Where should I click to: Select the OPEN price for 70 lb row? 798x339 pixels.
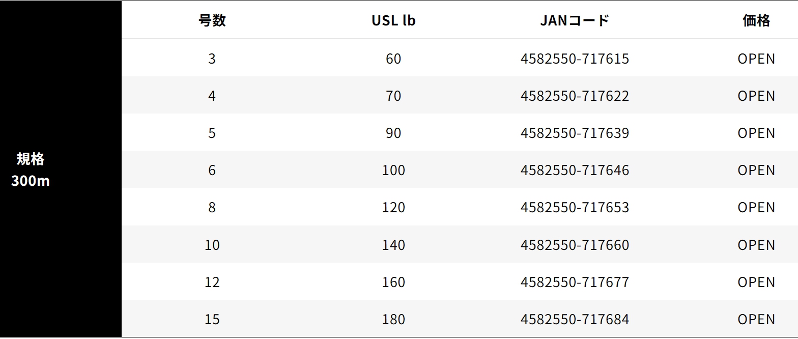[x=756, y=96]
